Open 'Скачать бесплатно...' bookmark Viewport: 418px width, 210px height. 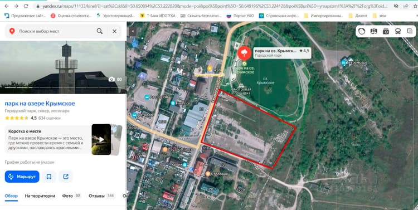point(201,16)
